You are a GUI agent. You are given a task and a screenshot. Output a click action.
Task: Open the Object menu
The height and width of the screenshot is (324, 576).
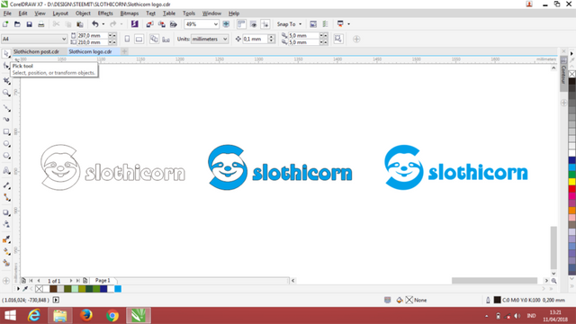(83, 13)
